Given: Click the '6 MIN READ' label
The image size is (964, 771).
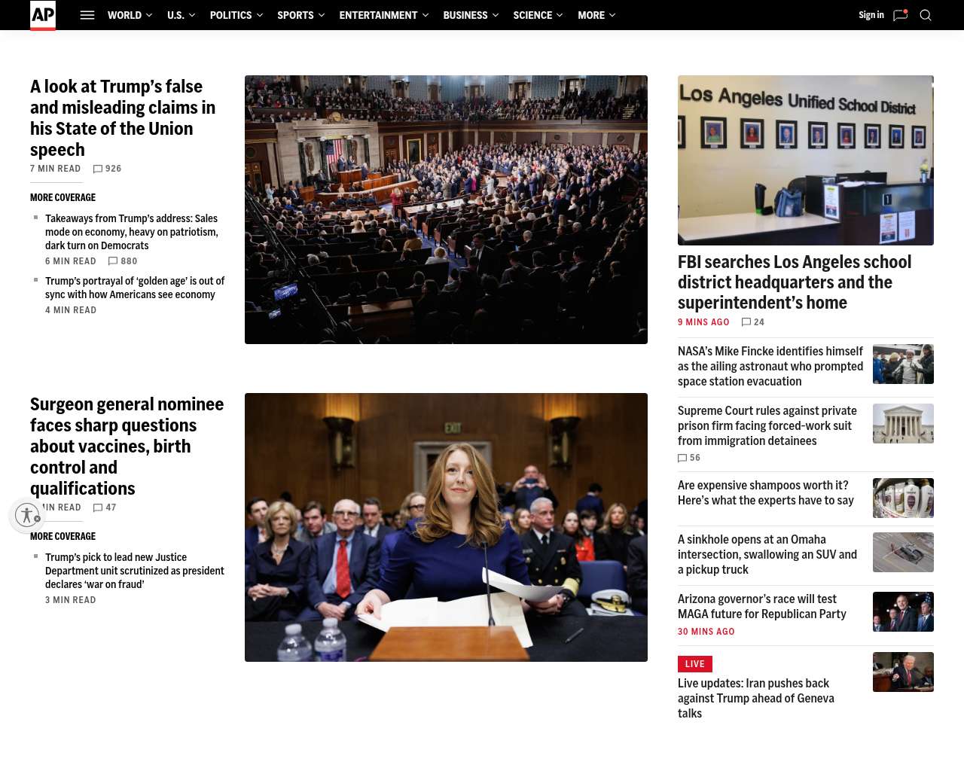Looking at the screenshot, I should coord(71,261).
